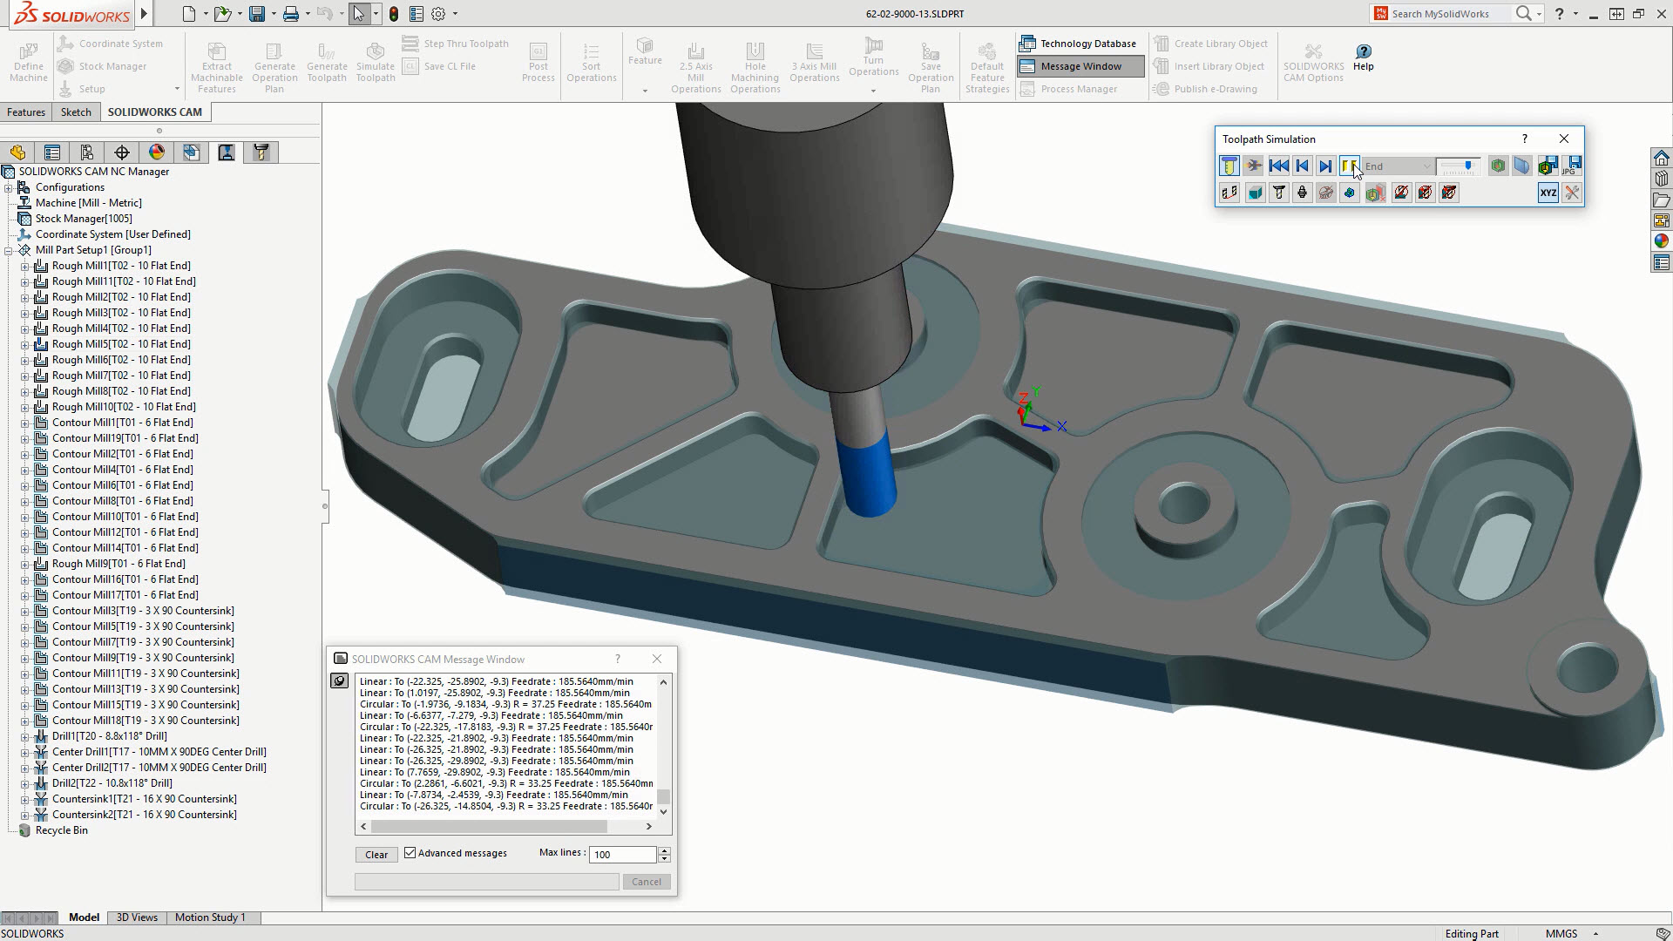Expand Countersink2 operation node
The image size is (1673, 941).
click(x=24, y=816)
